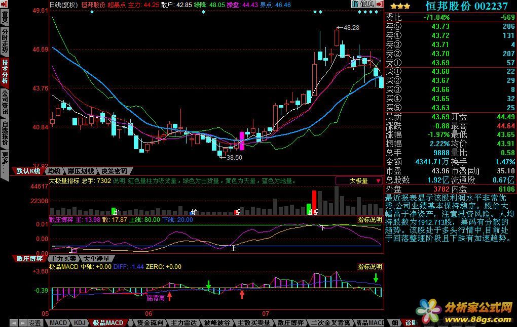Select the 极品MACD bottom tab
This screenshot has width=517, height=327.
coord(108,323)
